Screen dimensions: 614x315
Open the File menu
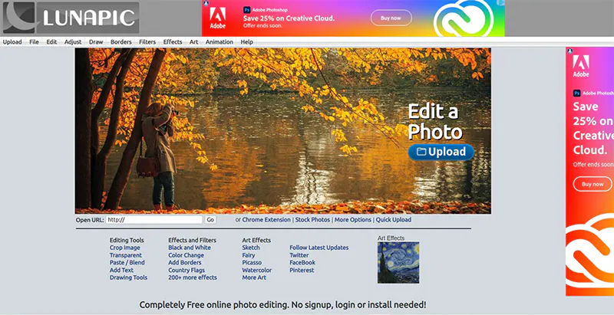click(x=34, y=42)
